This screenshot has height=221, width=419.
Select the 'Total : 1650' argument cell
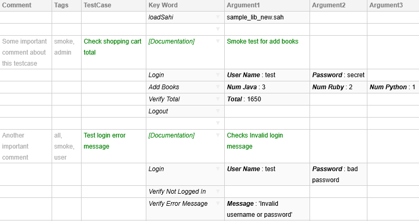pyautogui.click(x=244, y=99)
